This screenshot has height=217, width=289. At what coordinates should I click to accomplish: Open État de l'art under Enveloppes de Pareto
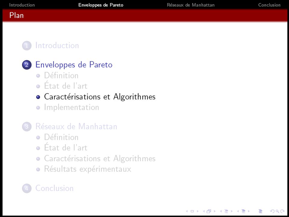(66, 86)
